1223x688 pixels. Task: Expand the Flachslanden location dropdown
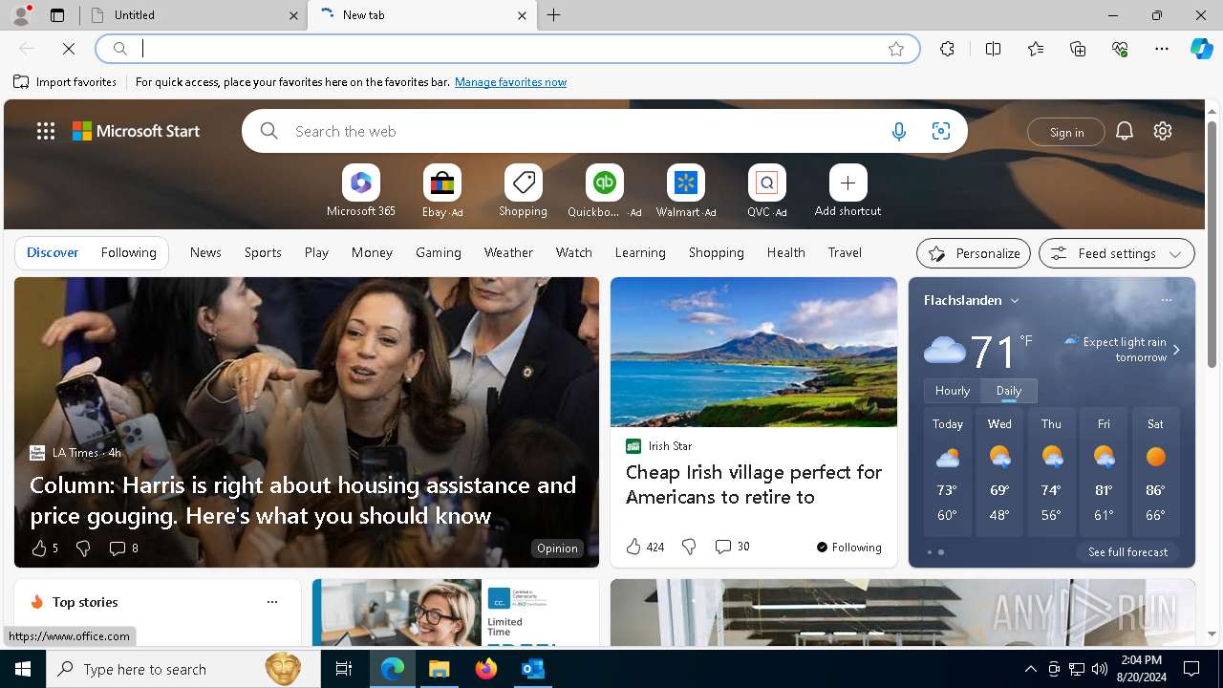tap(1015, 300)
